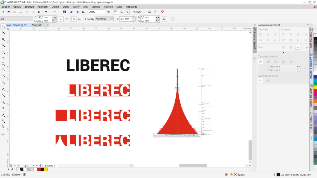Open the Soubor menu
The width and height of the screenshot is (317, 178).
point(6,7)
